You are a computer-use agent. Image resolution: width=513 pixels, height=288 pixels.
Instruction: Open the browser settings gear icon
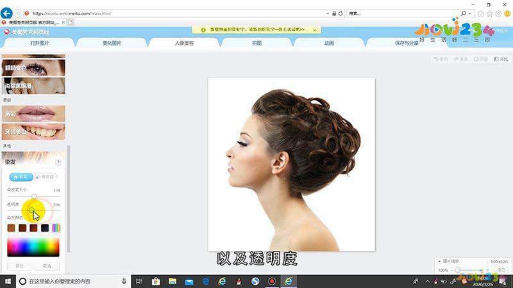click(498, 13)
